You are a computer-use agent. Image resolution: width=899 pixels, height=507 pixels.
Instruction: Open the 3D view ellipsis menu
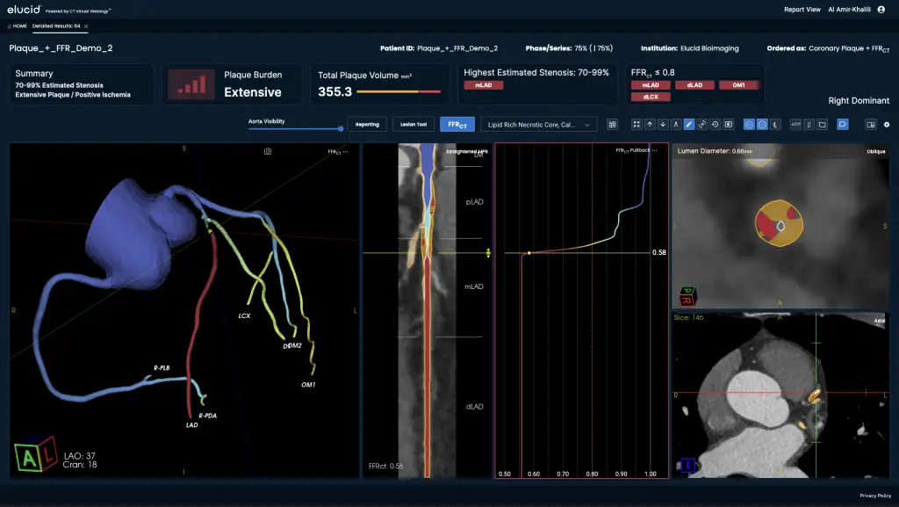point(345,151)
